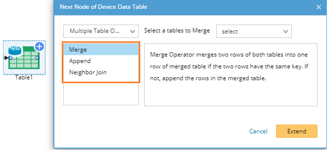The image size is (328, 150).
Task: Click the blue plus icon on Table1 node
Action: pyautogui.click(x=39, y=47)
